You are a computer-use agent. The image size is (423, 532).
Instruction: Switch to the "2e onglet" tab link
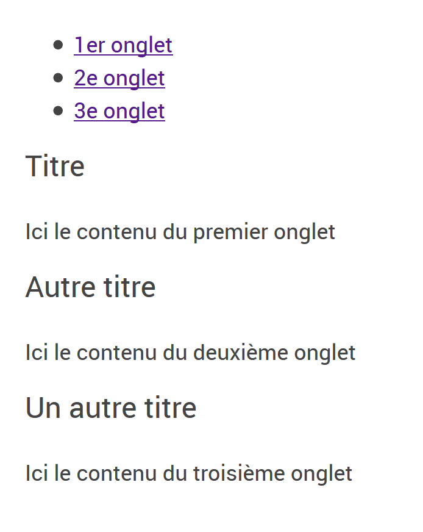[x=119, y=78]
